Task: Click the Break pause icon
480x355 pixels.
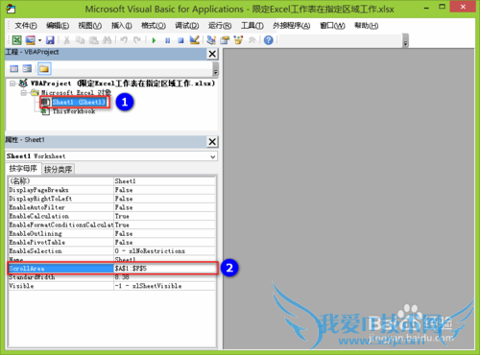Action: click(x=167, y=40)
